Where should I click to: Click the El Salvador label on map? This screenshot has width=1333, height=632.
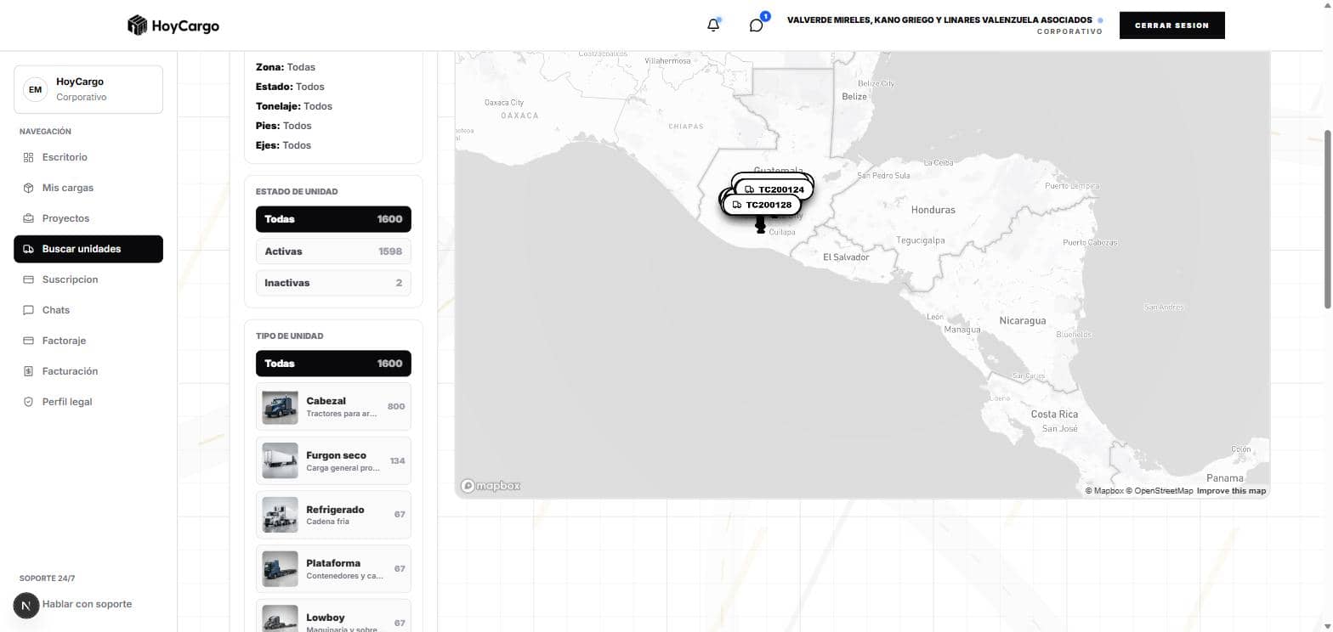846,257
